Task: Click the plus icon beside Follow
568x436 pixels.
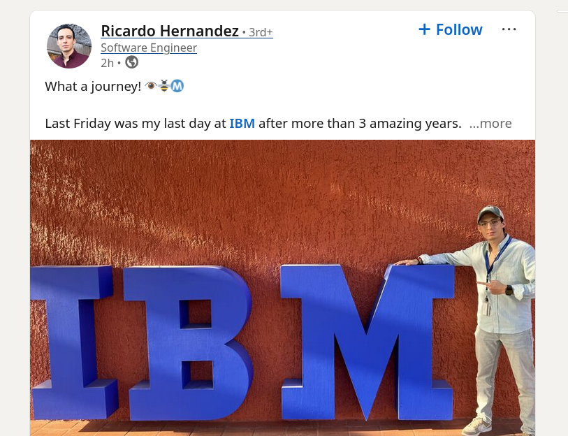Action: click(424, 29)
